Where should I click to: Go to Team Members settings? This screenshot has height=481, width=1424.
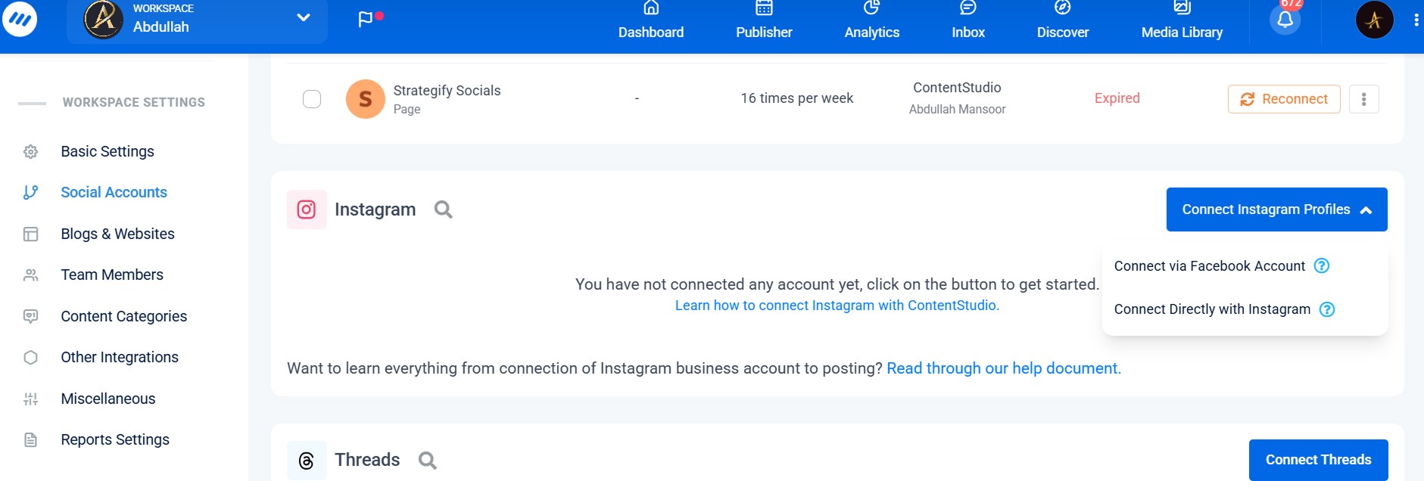pos(112,275)
